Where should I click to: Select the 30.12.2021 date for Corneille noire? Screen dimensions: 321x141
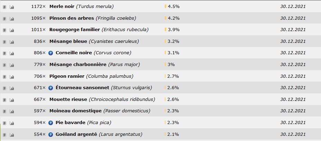pos(293,53)
